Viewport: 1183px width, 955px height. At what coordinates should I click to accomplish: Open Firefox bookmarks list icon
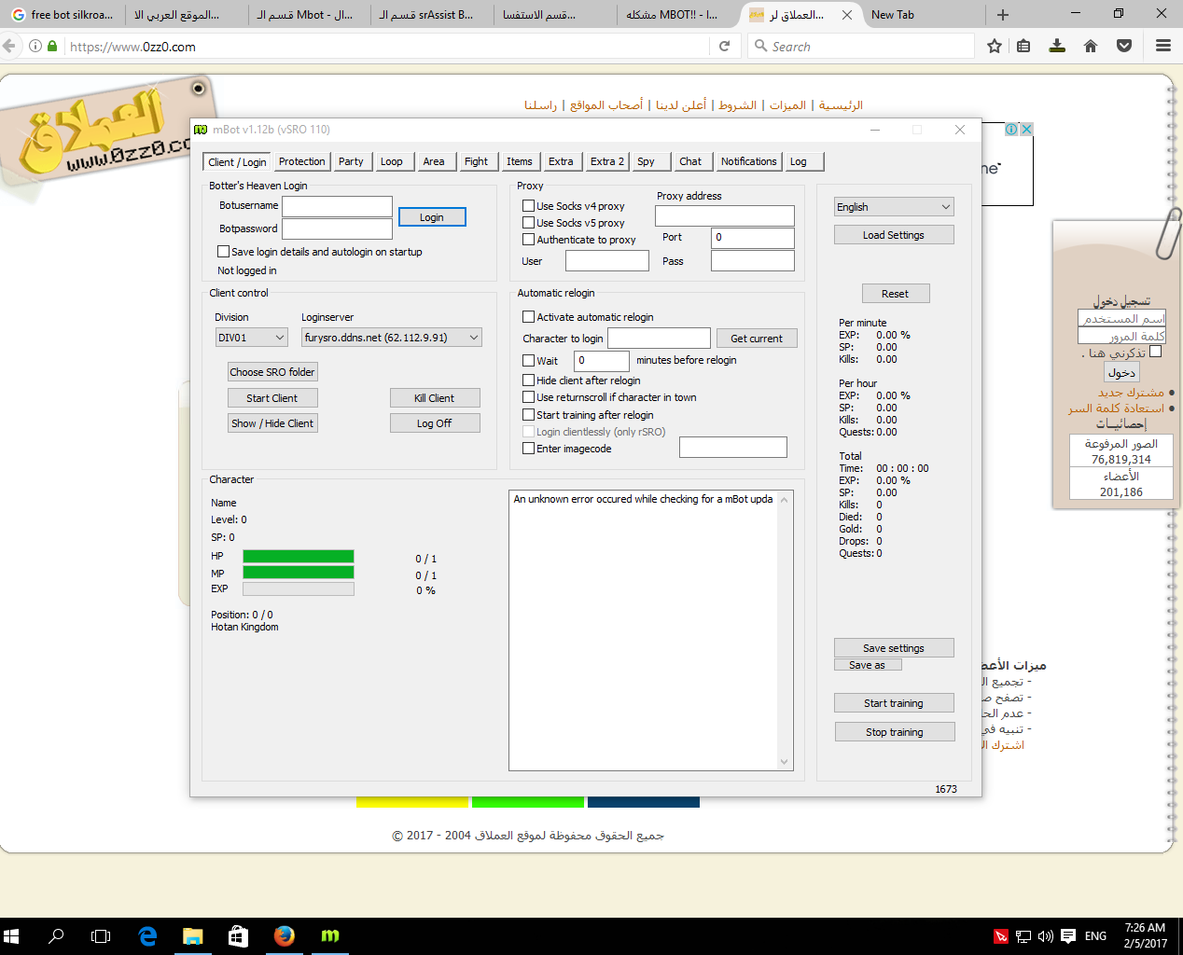1023,46
